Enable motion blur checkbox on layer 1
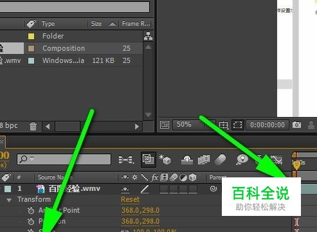Image resolution: width=317 pixels, height=232 pixels. (174, 189)
